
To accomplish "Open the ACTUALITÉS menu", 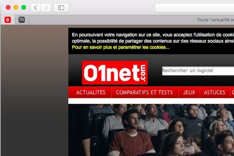I will pyautogui.click(x=91, y=92).
